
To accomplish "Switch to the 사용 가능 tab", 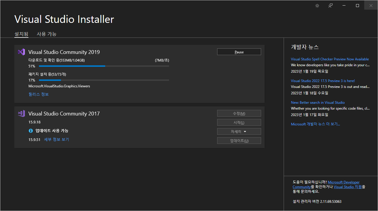I will [47, 34].
